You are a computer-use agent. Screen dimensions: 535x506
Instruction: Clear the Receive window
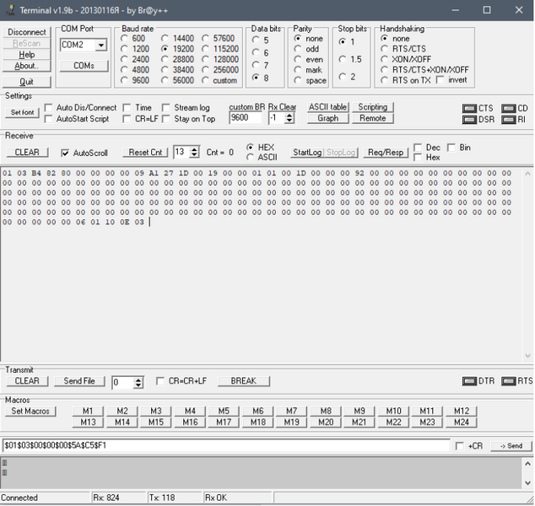[27, 153]
